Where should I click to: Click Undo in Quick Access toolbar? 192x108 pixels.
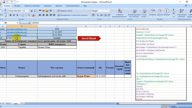tap(7, 2)
